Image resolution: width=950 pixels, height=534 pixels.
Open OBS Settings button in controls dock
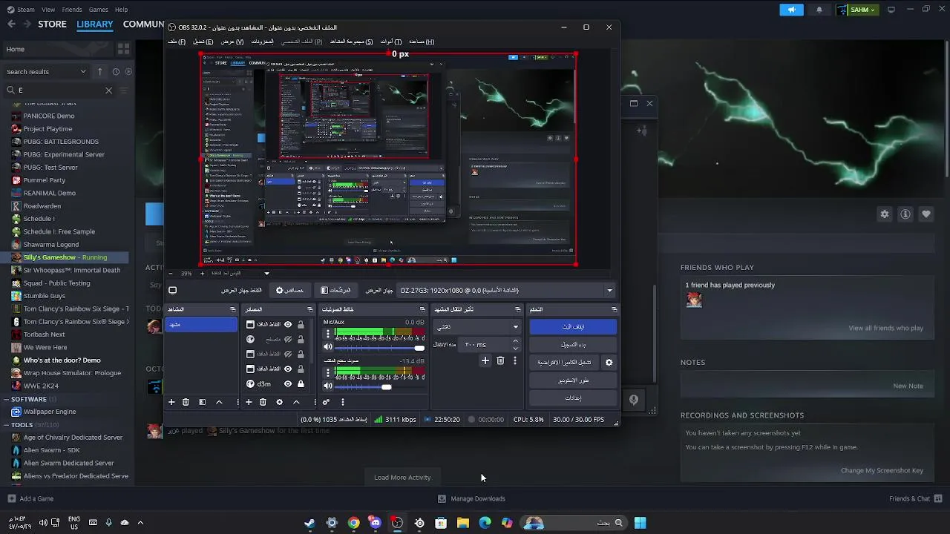573,398
